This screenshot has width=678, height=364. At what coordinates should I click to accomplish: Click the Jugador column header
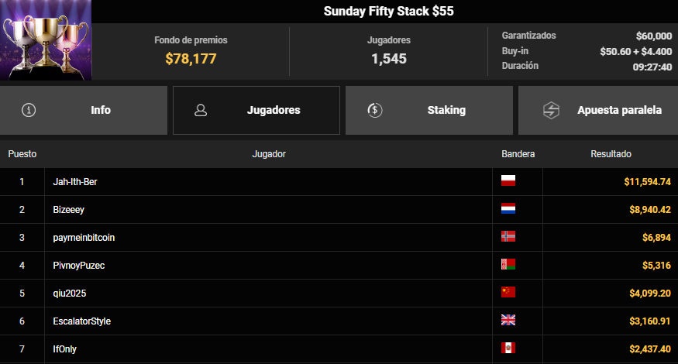(269, 154)
